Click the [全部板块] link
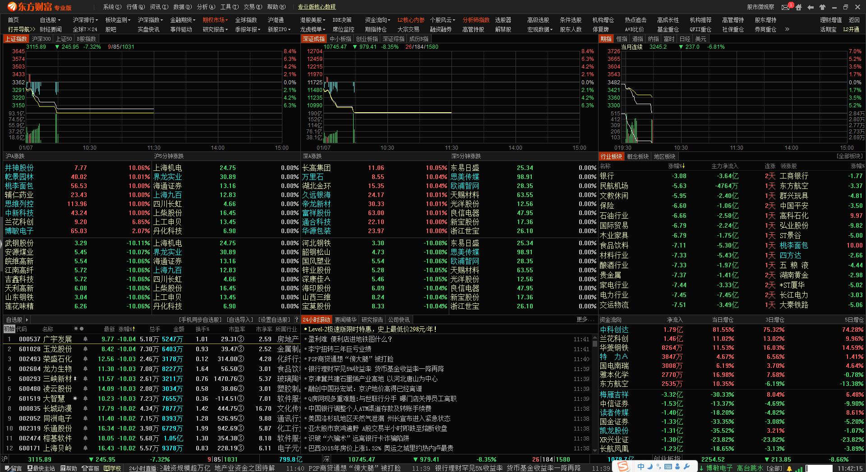 849,156
